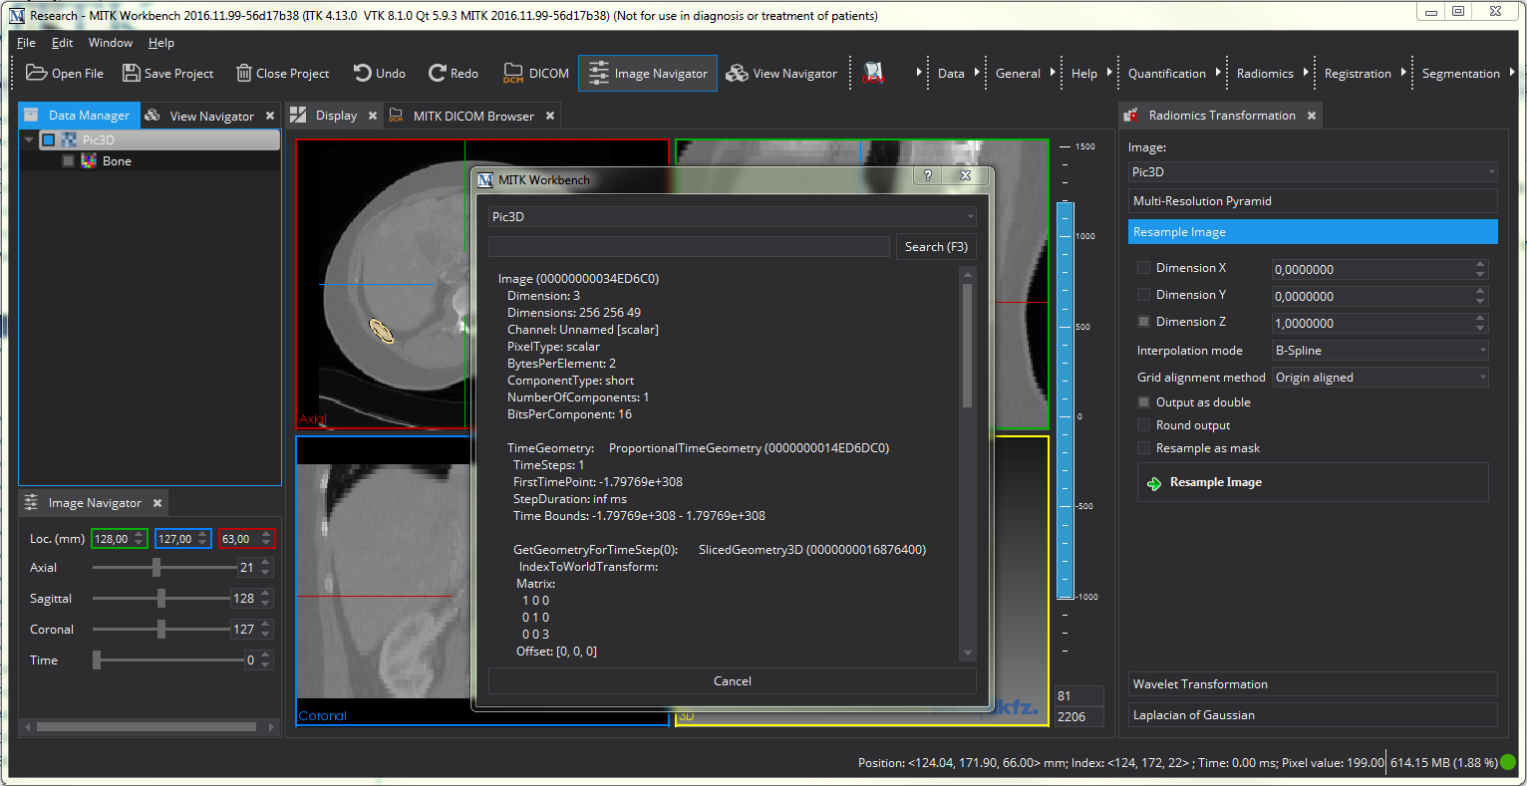Click the Pic3D image node icon
Image resolution: width=1527 pixels, height=786 pixels.
[x=70, y=140]
